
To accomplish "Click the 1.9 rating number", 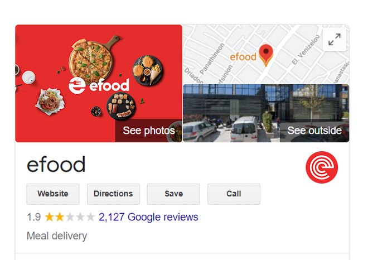I will tap(34, 217).
